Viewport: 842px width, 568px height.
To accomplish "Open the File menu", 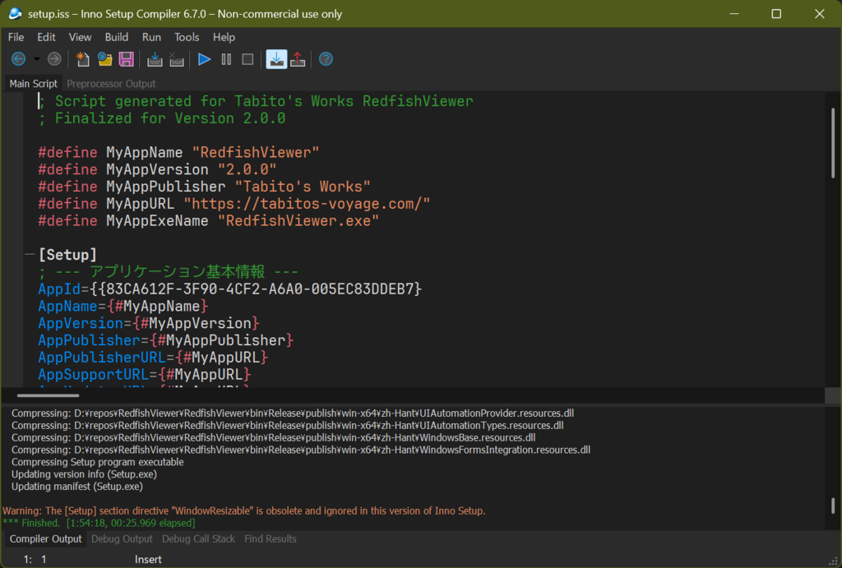I will [16, 37].
